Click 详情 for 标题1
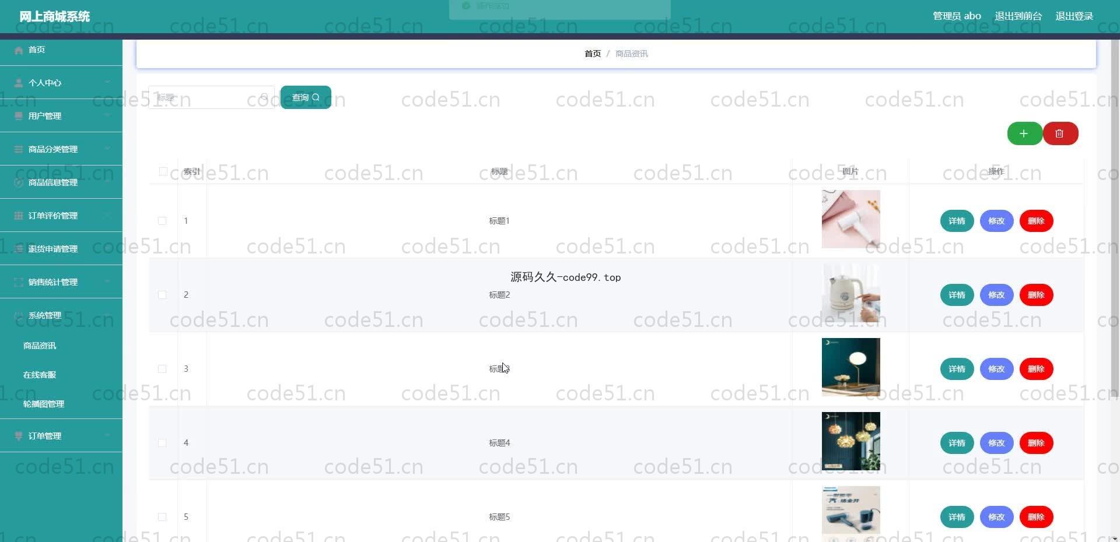This screenshot has height=542, width=1120. [957, 221]
